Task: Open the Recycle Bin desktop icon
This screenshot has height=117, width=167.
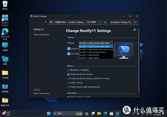Action: [5, 5]
